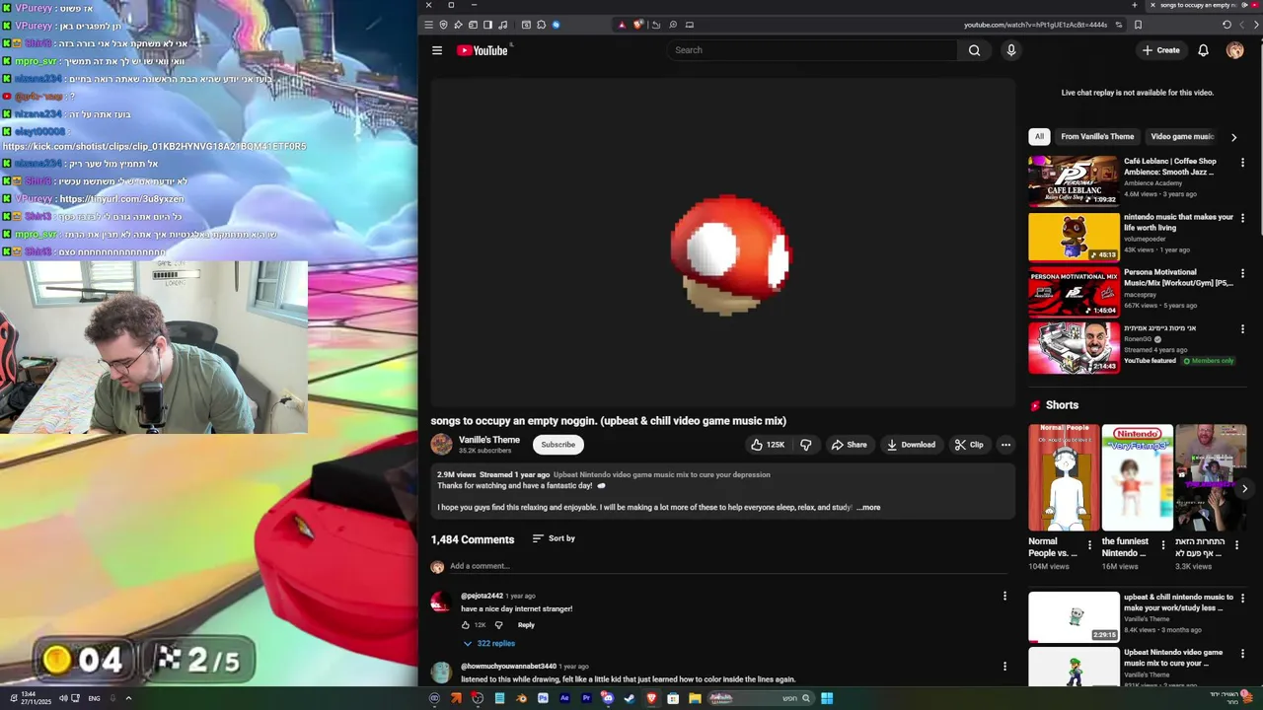Open more actions under the video
Screen dimensions: 1263x710
(1005, 445)
